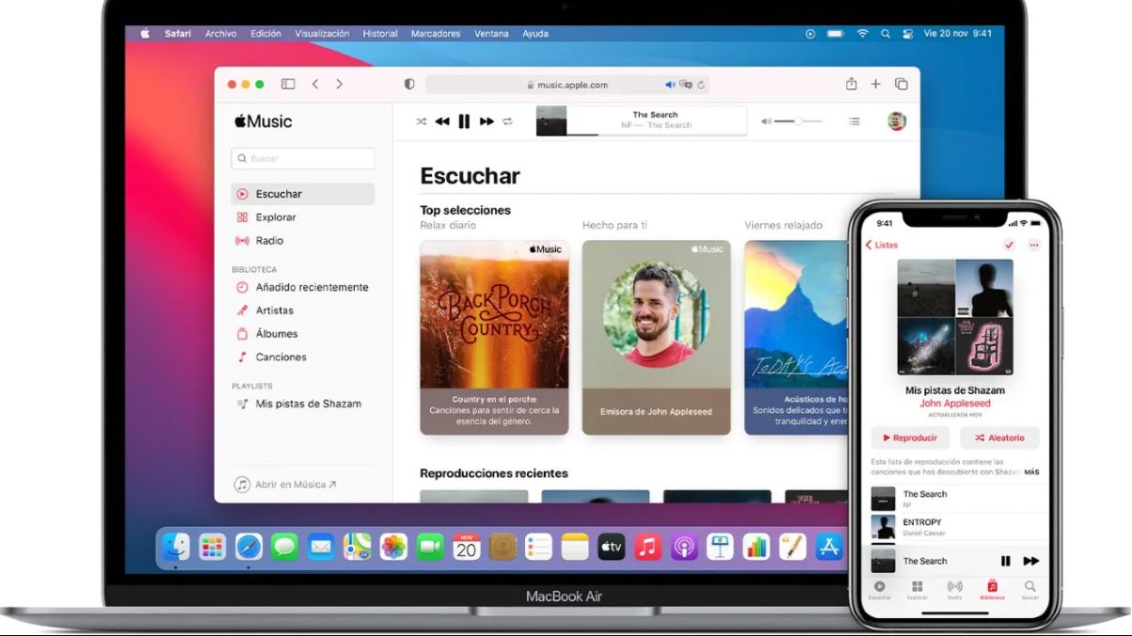Viewport: 1132px width, 636px height.
Task: Toggle shuffle in the web player
Action: (x=421, y=121)
